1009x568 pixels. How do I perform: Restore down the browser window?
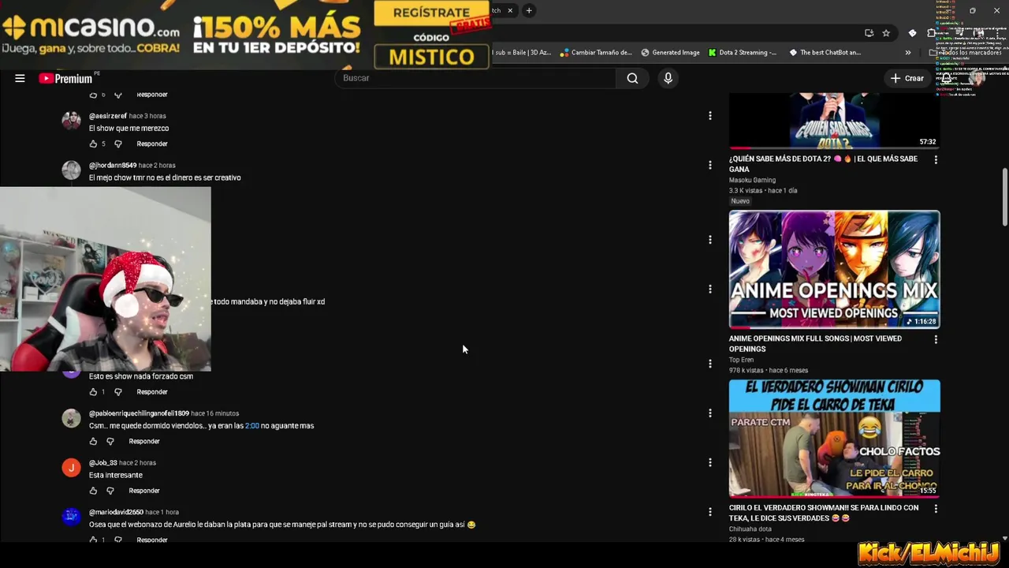(972, 10)
